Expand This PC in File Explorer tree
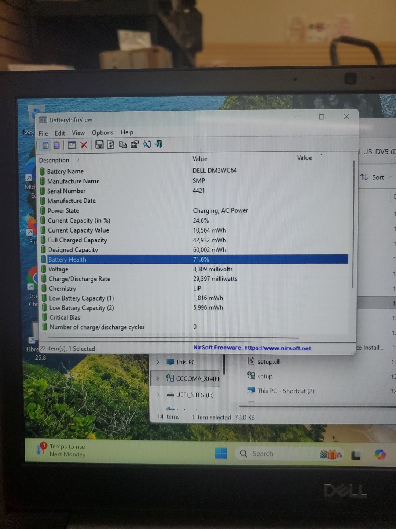This screenshot has width=396, height=529. [x=158, y=362]
